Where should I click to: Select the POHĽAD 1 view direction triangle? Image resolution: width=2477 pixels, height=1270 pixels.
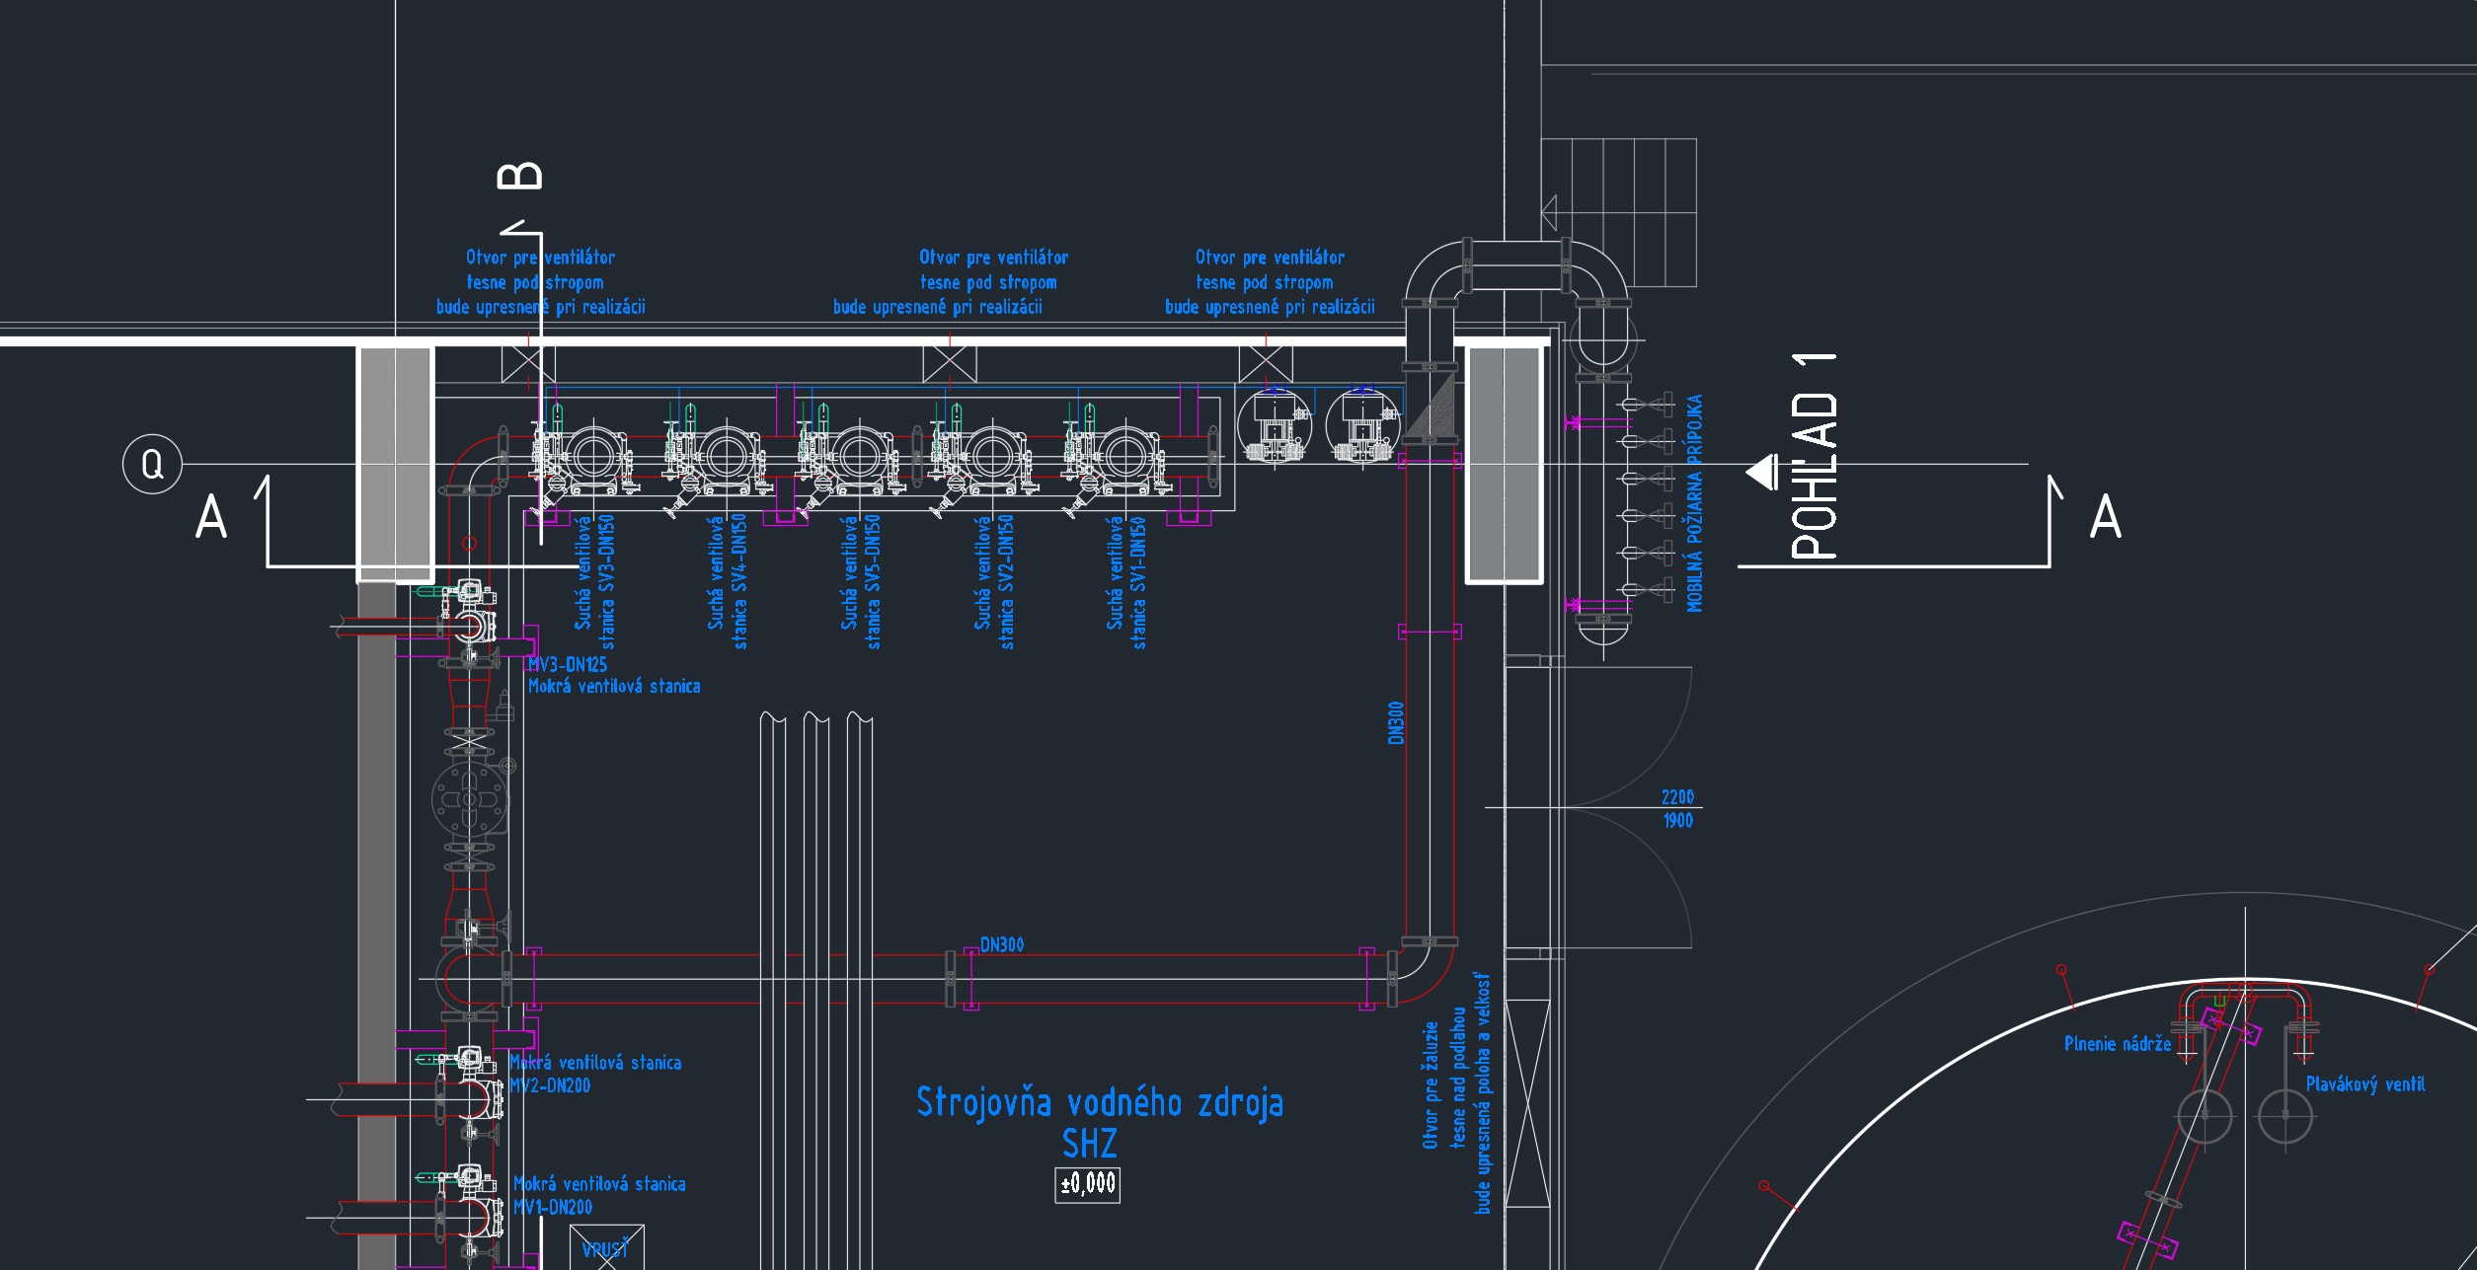point(1764,472)
